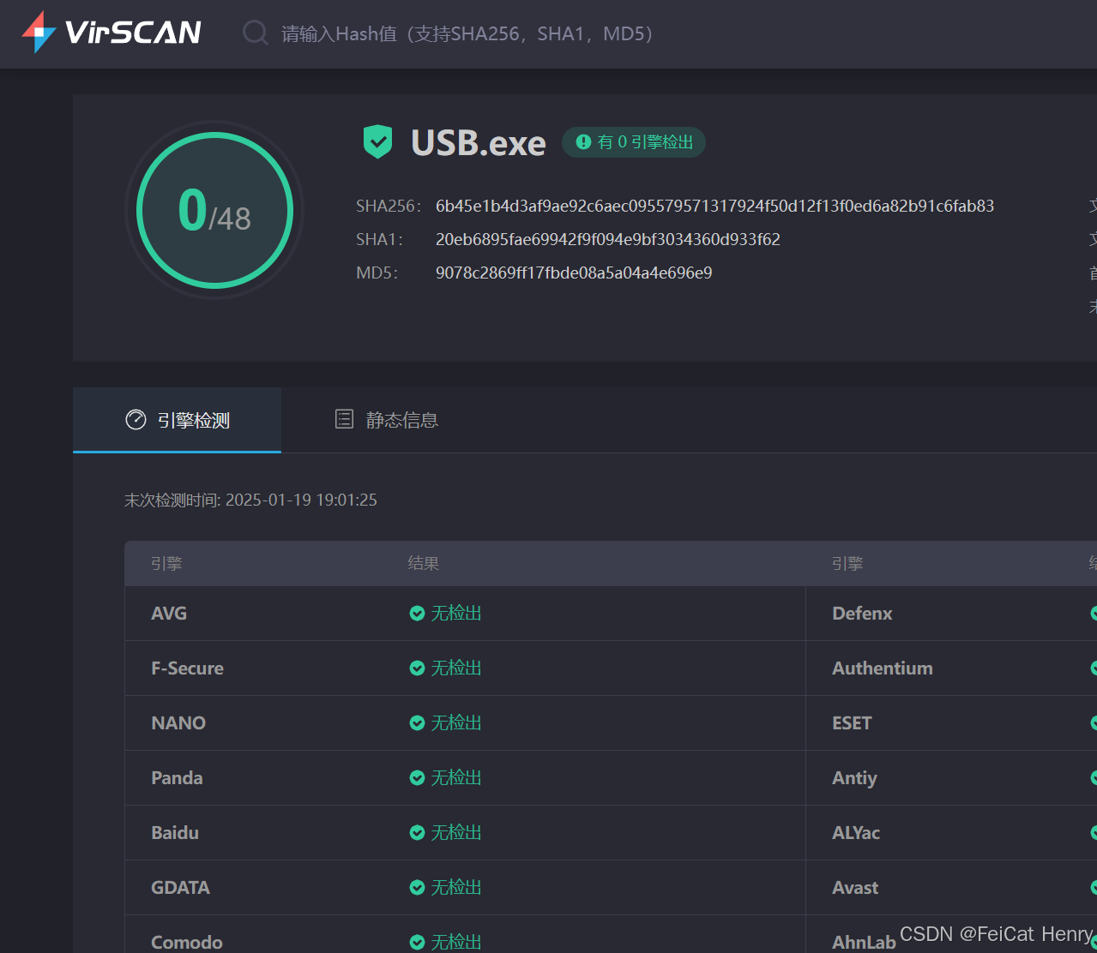The image size is (1097, 953).
Task: Switch to the 静态信息 tab
Action: (386, 420)
